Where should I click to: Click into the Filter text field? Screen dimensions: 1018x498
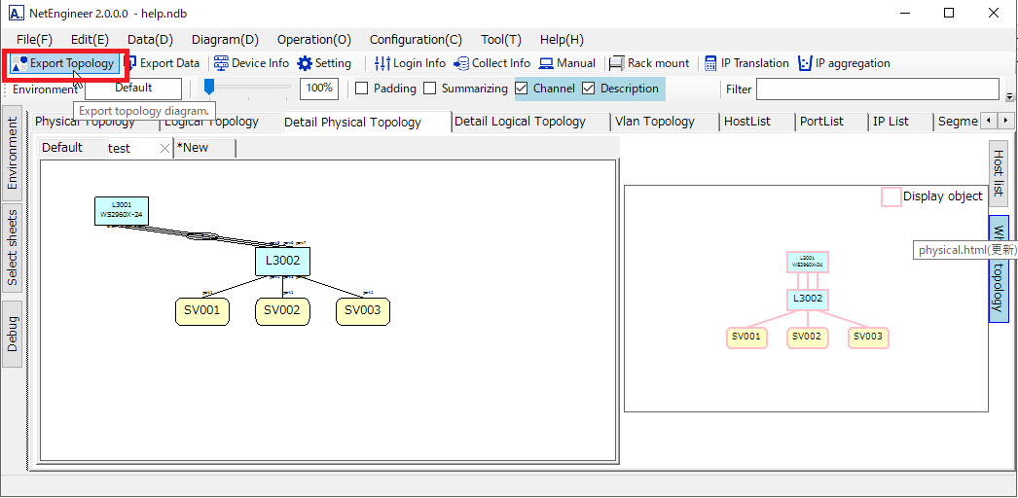pos(877,89)
